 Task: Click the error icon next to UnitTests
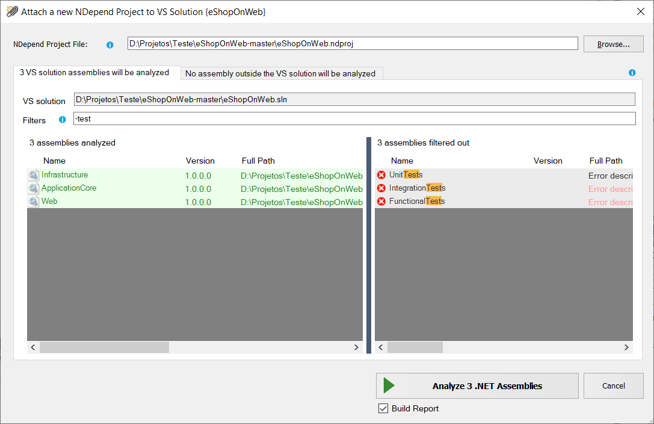pos(381,175)
